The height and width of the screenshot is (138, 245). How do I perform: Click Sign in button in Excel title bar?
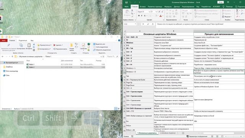point(220,2)
